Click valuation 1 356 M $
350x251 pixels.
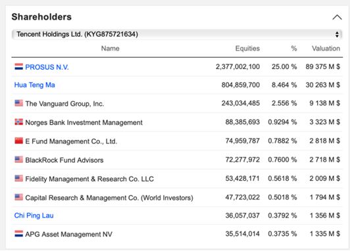coord(325,216)
